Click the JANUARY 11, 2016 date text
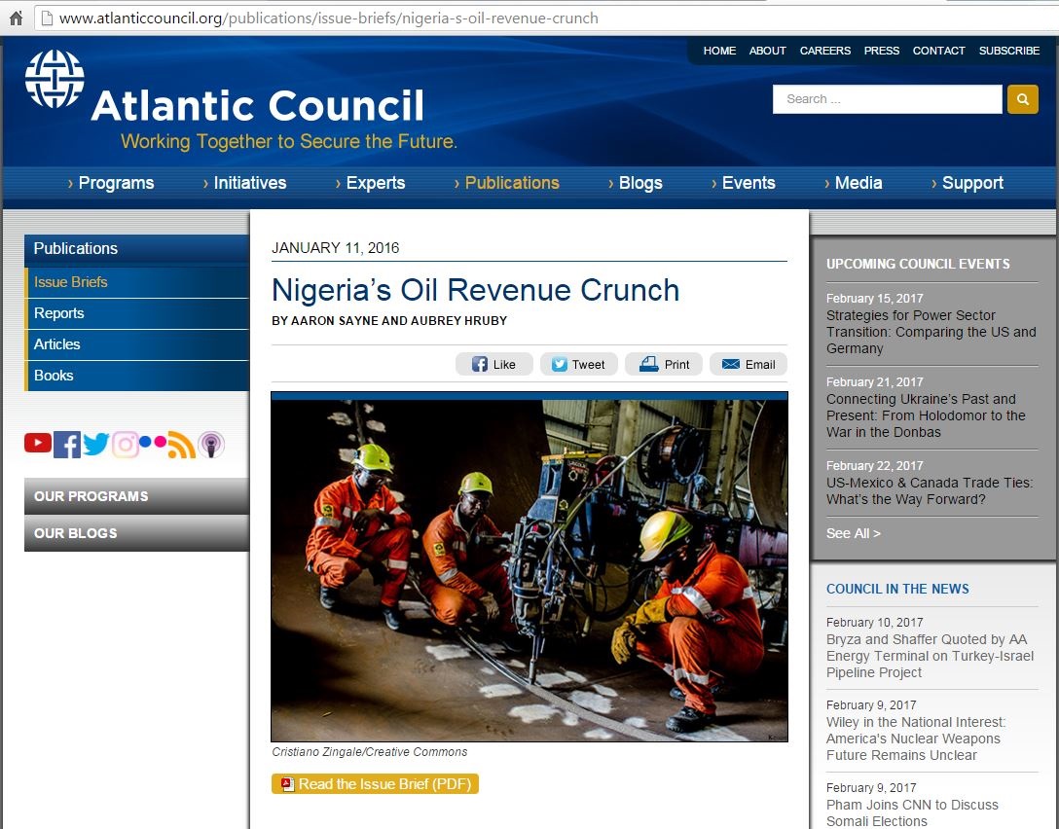Screen dimensions: 1059x829 [335, 248]
